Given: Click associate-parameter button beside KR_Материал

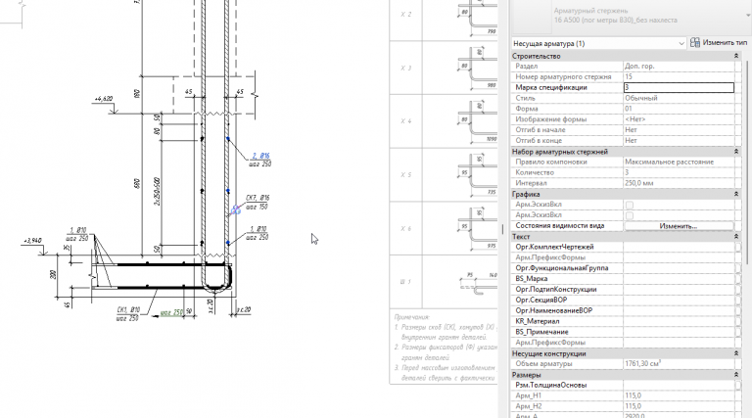Looking at the screenshot, I should coord(737,321).
